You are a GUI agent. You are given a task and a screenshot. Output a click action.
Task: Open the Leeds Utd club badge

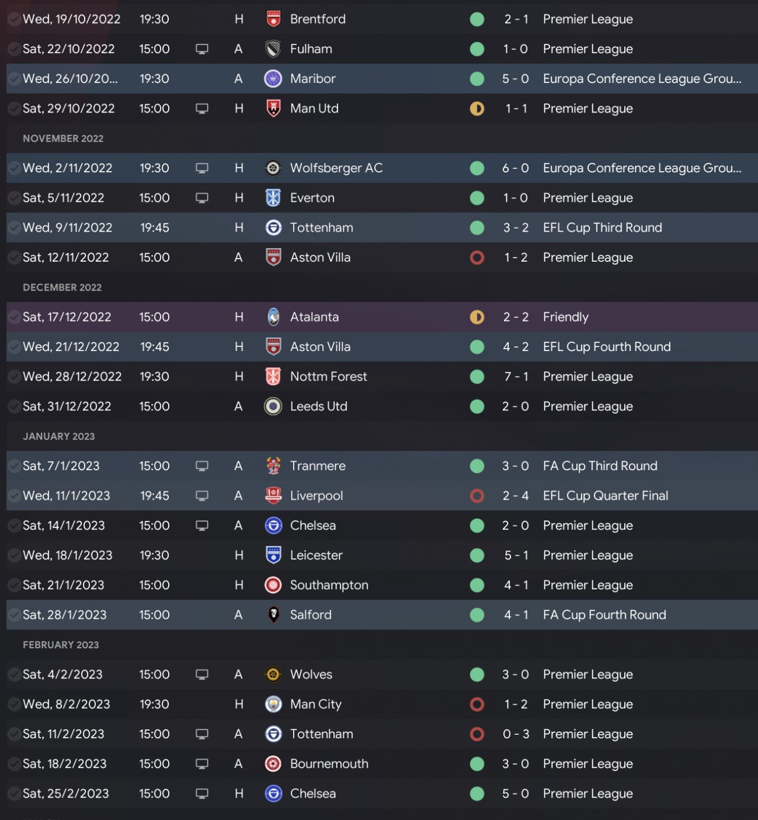click(273, 406)
